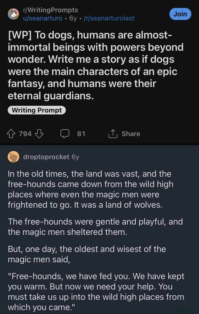Tap the 794 vote count
Viewport: 199px width, 314px height.
25,134
